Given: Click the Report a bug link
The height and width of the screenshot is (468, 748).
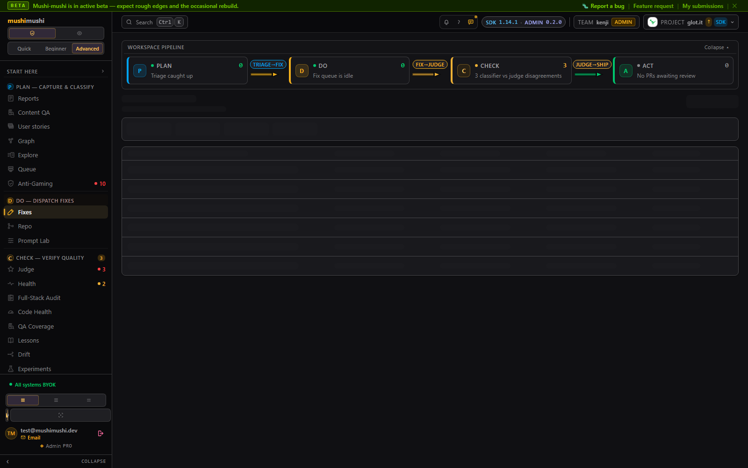Looking at the screenshot, I should pyautogui.click(x=603, y=6).
